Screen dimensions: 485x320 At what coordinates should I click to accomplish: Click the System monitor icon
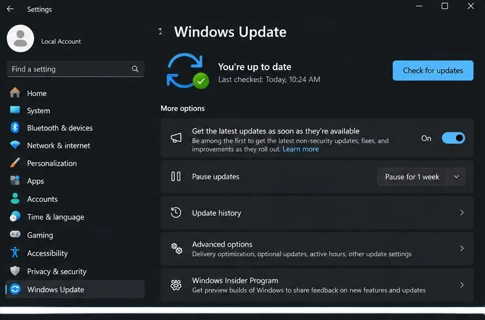[x=15, y=110]
